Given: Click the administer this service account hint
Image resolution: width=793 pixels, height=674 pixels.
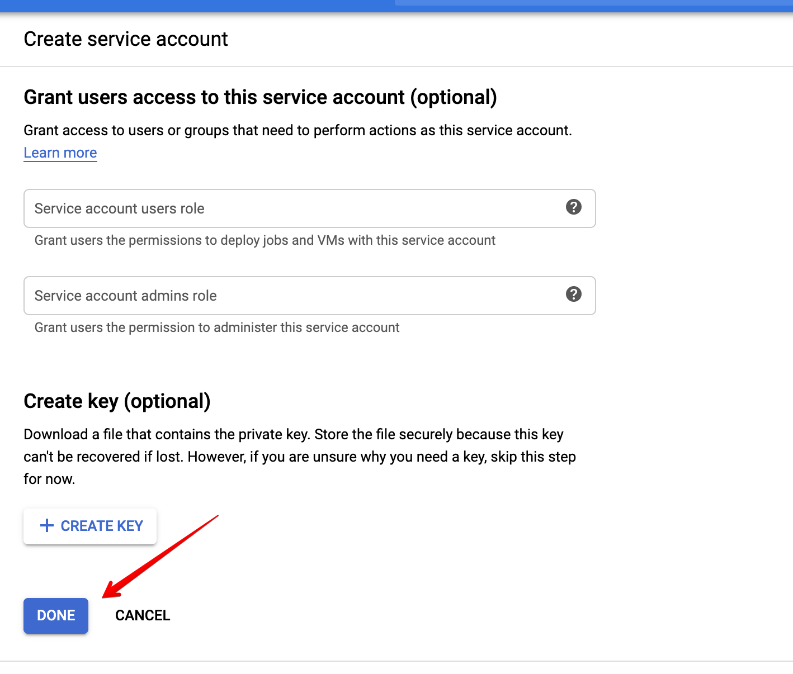Looking at the screenshot, I should coord(217,327).
